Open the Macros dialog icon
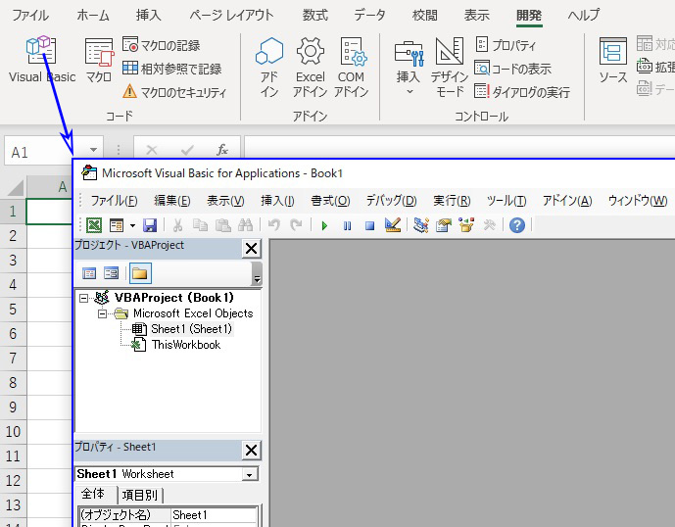 click(x=99, y=59)
